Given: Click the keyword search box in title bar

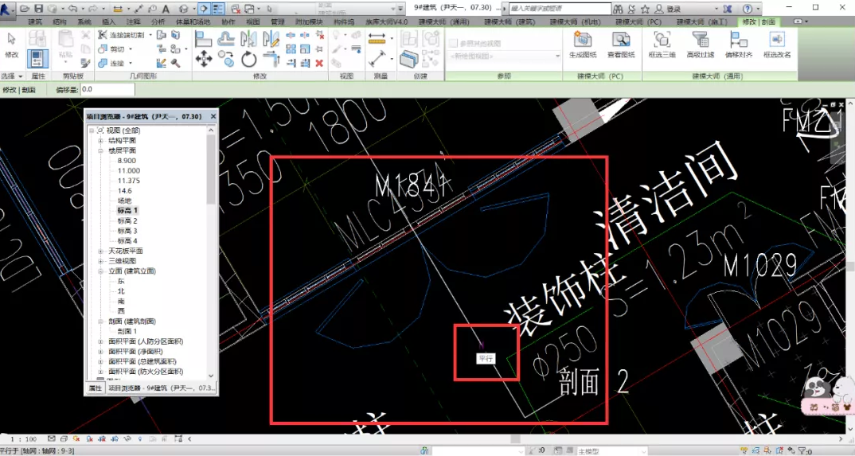Looking at the screenshot, I should pos(560,9).
